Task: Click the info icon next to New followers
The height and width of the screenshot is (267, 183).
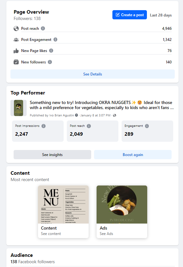Action: tap(50, 62)
